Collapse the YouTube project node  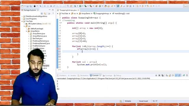[22, 21]
